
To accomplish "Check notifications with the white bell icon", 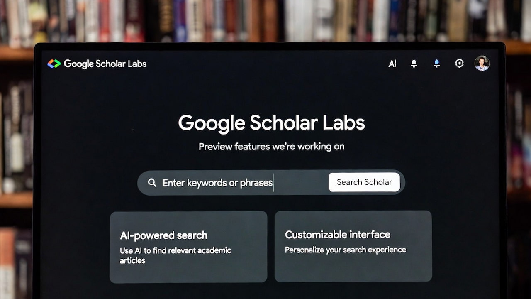I will pos(414,64).
